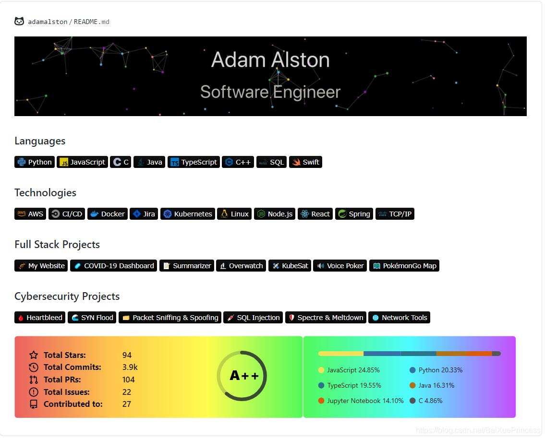545x439 pixels.
Task: Select the TCP/IP badge
Action: coord(395,214)
